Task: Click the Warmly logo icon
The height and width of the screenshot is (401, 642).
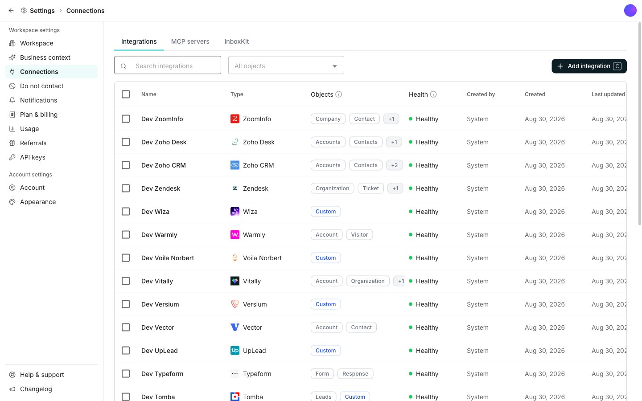Action: (x=235, y=235)
